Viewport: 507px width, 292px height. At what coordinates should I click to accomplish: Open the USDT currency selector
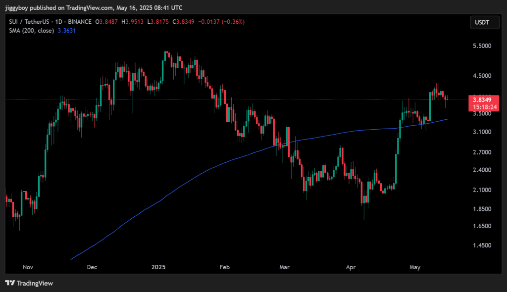point(484,22)
